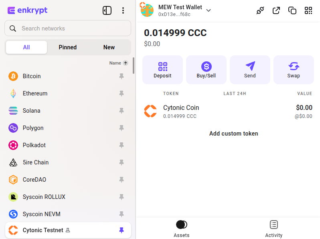The image size is (320, 239).
Task: Open the external link explorer icon
Action: (276, 10)
